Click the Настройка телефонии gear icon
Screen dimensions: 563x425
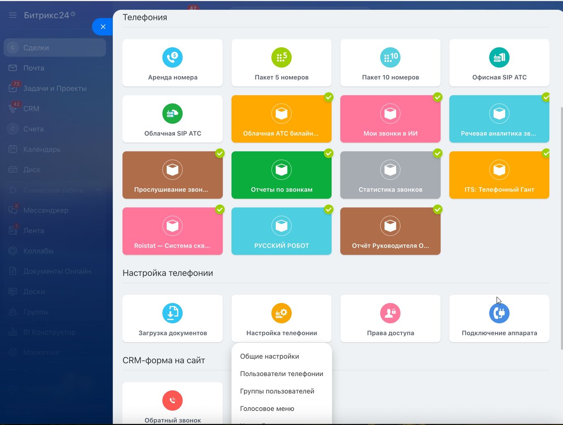281,313
